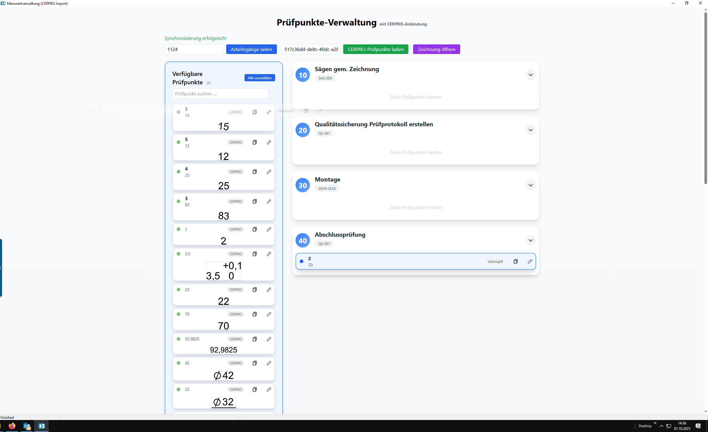Click edit pencil on Prüfpunkt 12 card
Image resolution: width=708 pixels, height=432 pixels.
coord(269,142)
